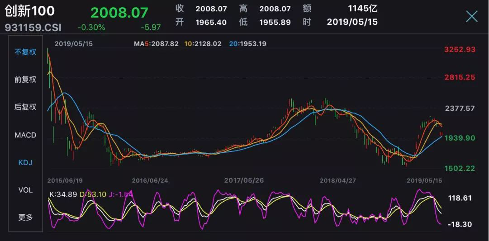Click the 2015/06/19 date axis label
The width and height of the screenshot is (489, 241).
click(x=65, y=180)
